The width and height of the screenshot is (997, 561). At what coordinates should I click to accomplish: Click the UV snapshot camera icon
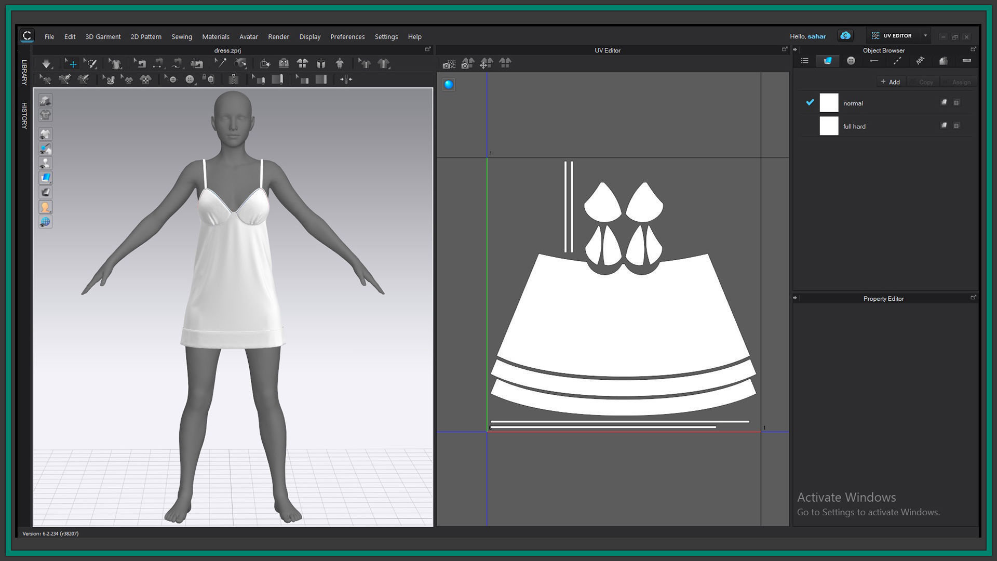click(449, 64)
